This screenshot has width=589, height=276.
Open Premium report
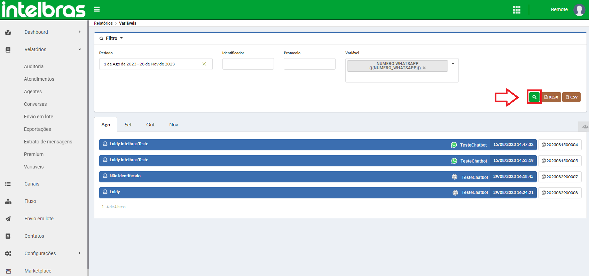[x=34, y=154]
